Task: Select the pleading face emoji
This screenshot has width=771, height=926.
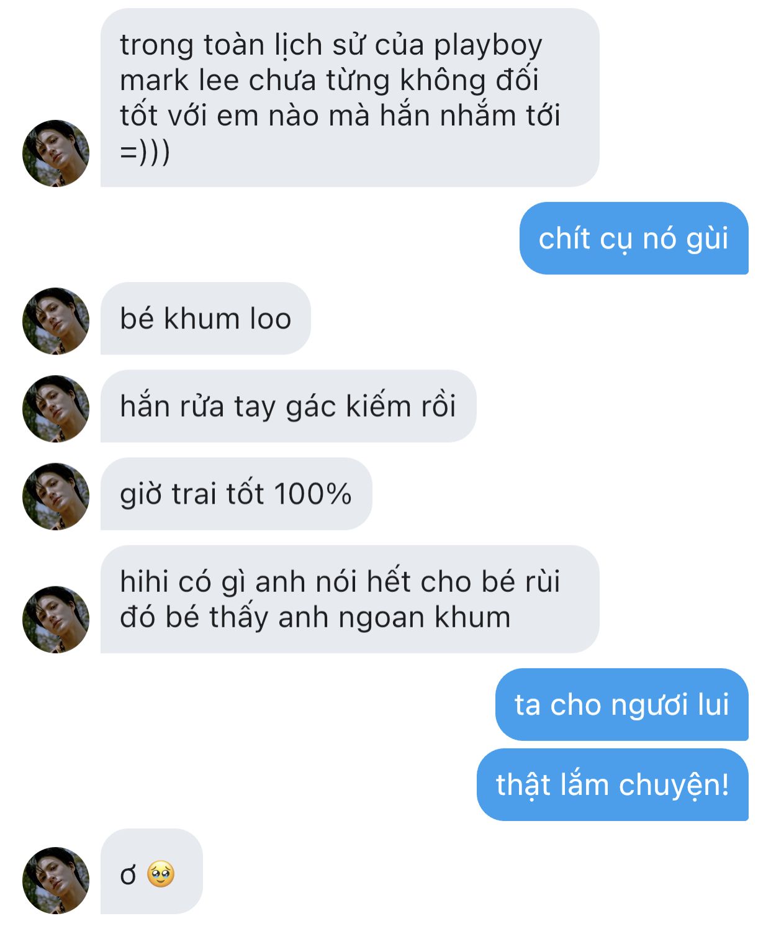Action: (161, 874)
